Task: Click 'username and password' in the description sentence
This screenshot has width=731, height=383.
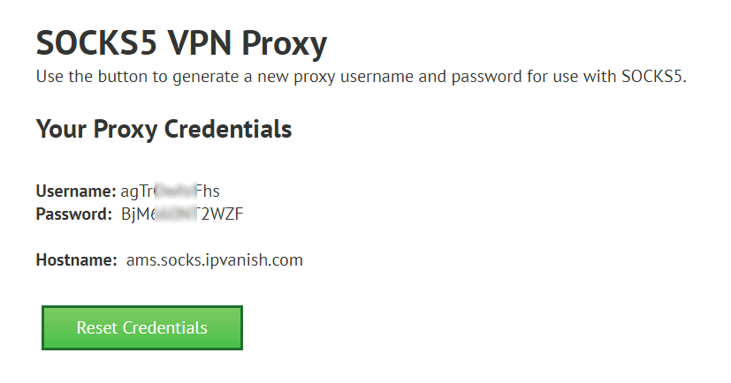Action: pyautogui.click(x=431, y=76)
